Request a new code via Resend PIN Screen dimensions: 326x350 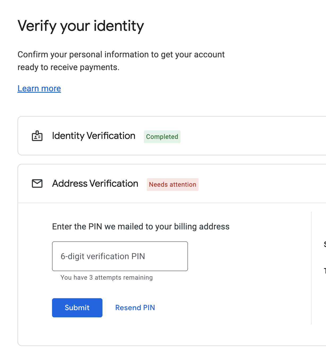pos(135,308)
